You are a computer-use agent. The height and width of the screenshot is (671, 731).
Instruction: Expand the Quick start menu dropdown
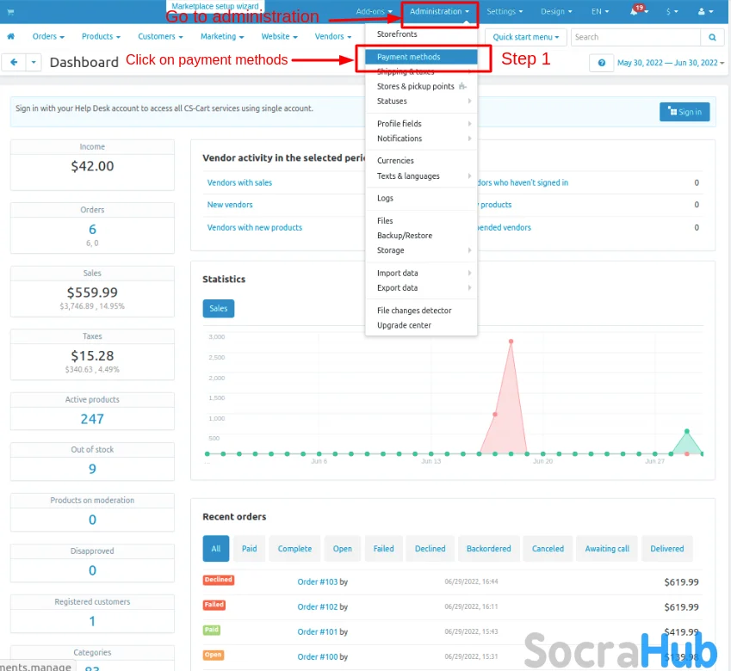(526, 38)
